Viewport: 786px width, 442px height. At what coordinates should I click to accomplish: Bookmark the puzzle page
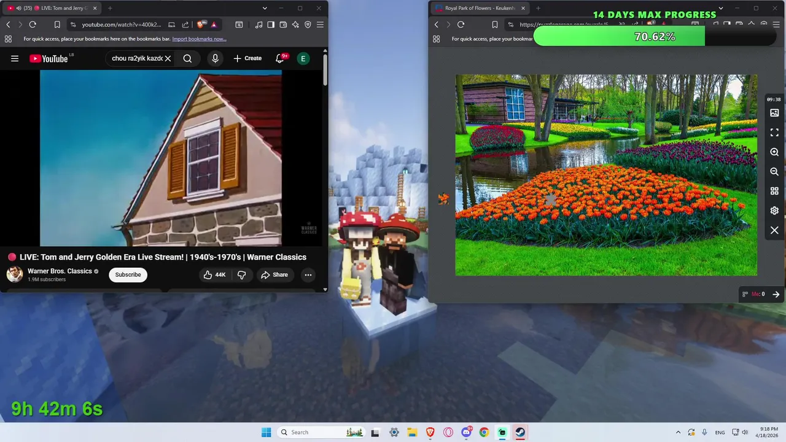click(x=495, y=25)
